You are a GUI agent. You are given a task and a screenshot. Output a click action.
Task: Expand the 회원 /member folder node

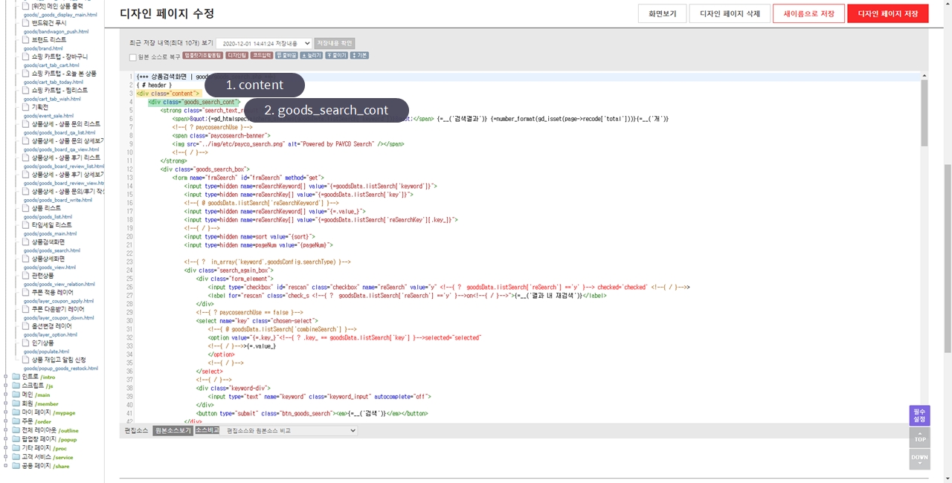(x=6, y=403)
